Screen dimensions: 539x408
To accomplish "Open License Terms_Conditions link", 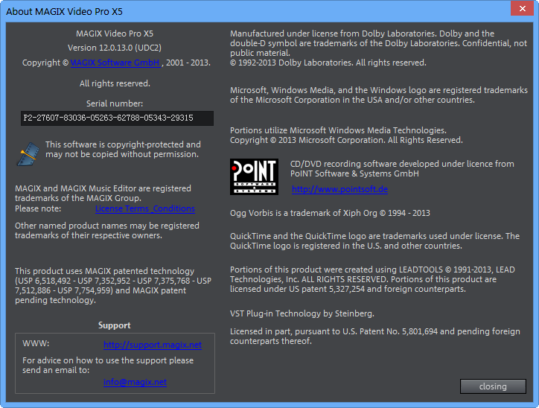I will pyautogui.click(x=145, y=208).
